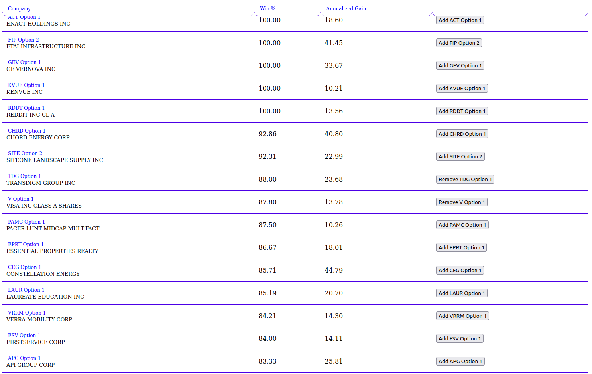Open the FSV Option 1 link
The image size is (592, 374).
click(x=24, y=335)
